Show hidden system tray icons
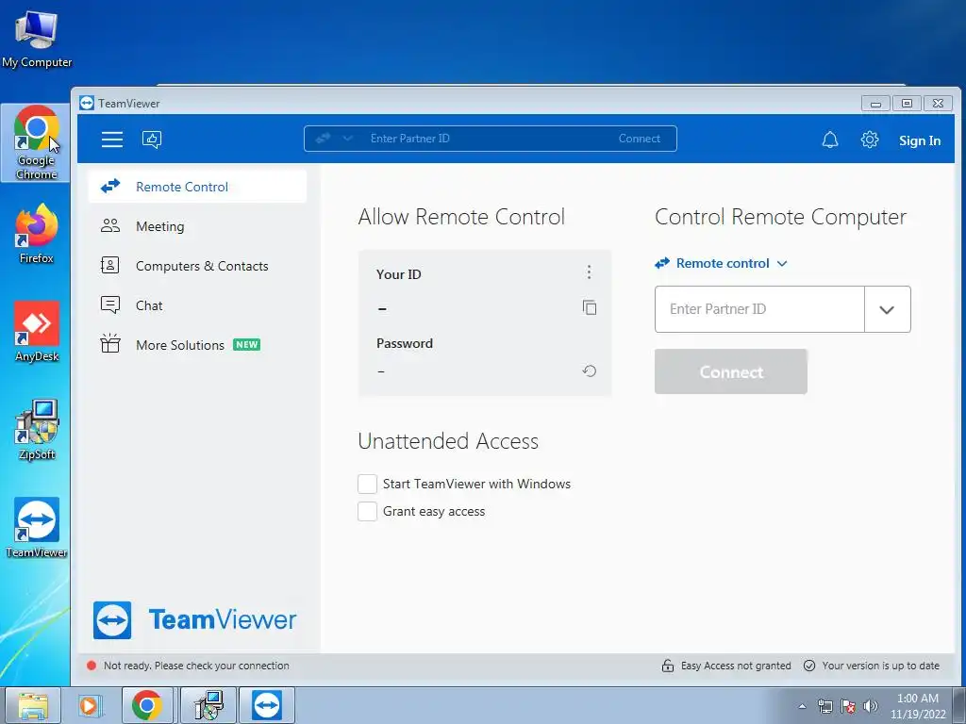966x724 pixels. [x=802, y=706]
